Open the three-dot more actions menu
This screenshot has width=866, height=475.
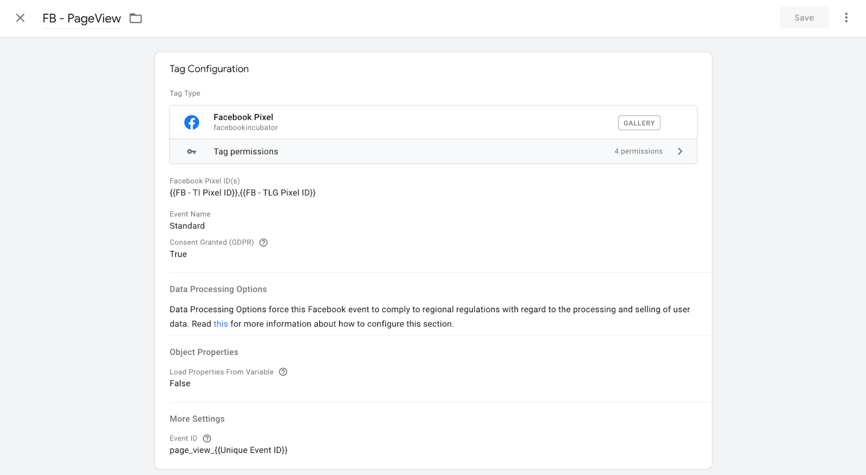tap(846, 18)
